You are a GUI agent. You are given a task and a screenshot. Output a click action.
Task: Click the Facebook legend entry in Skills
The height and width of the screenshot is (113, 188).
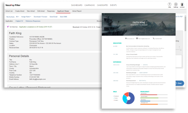tap(116, 96)
